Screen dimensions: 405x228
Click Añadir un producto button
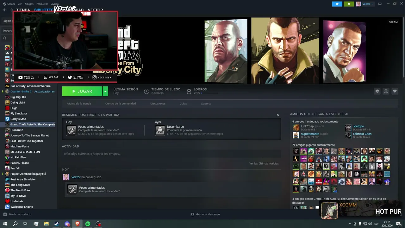17,214
